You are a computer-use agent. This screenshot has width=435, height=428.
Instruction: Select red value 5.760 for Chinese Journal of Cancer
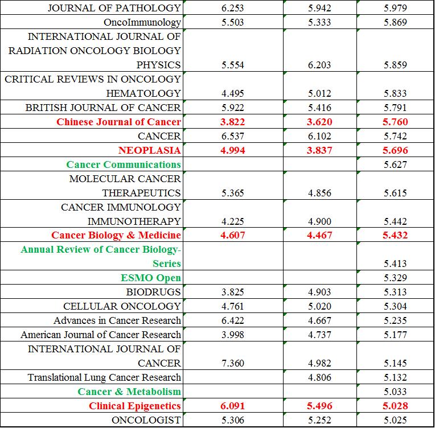click(395, 121)
